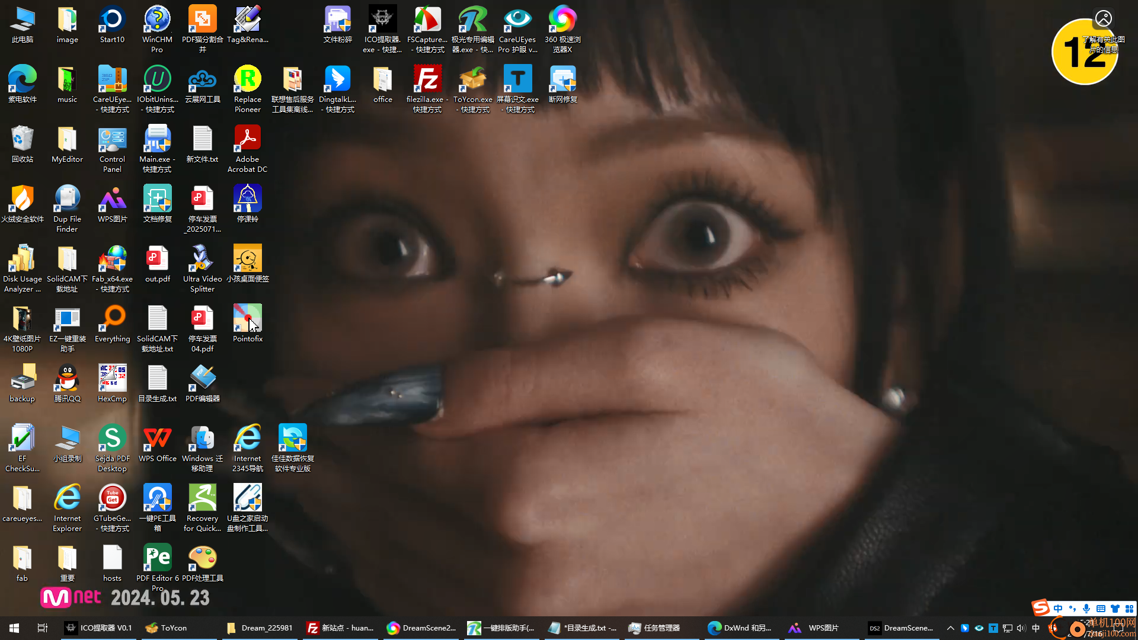1138x640 pixels.
Task: Select the Sejda PDF Desktop icon
Action: [112, 447]
